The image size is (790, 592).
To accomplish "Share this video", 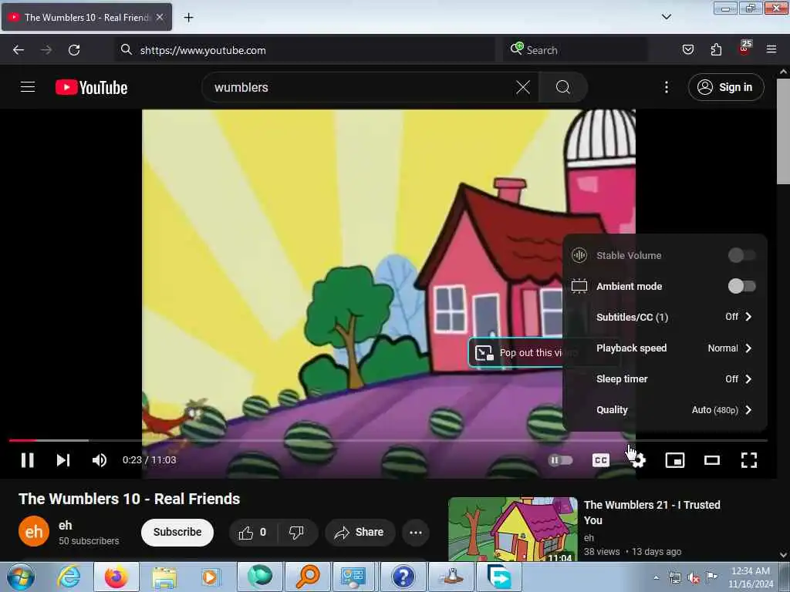I will point(360,532).
